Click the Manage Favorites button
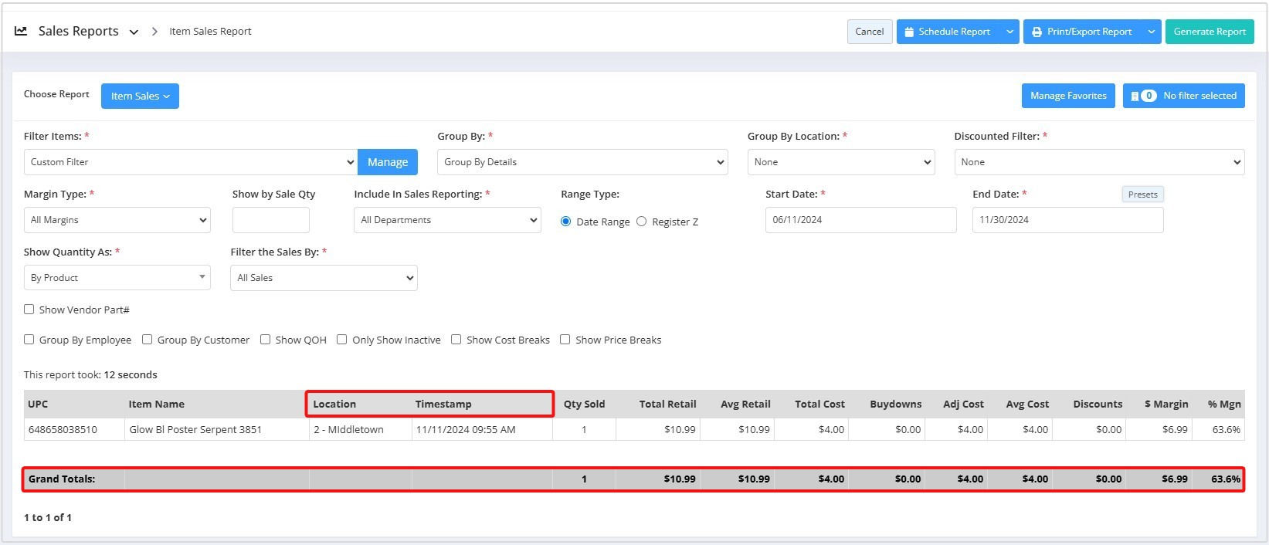 click(x=1068, y=96)
